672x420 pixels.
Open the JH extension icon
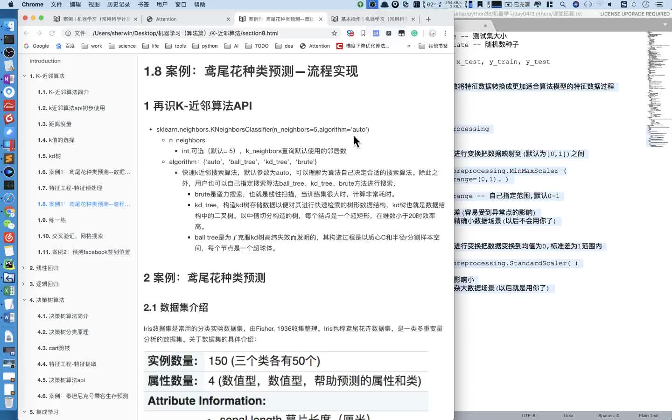(x=376, y=33)
